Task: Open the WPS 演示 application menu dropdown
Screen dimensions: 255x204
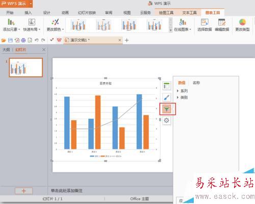Action: click(31, 4)
